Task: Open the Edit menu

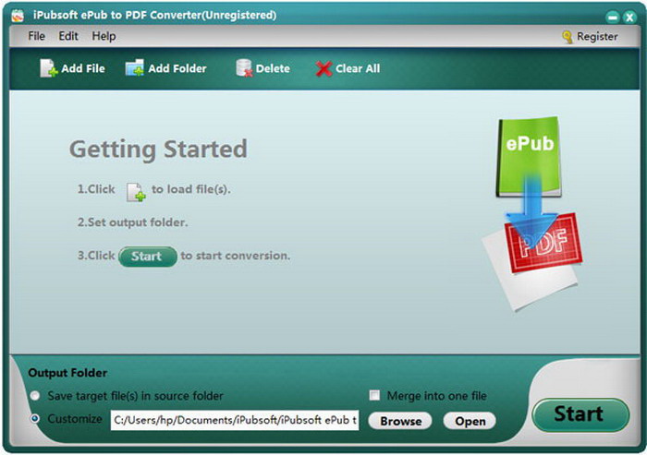Action: pos(68,36)
